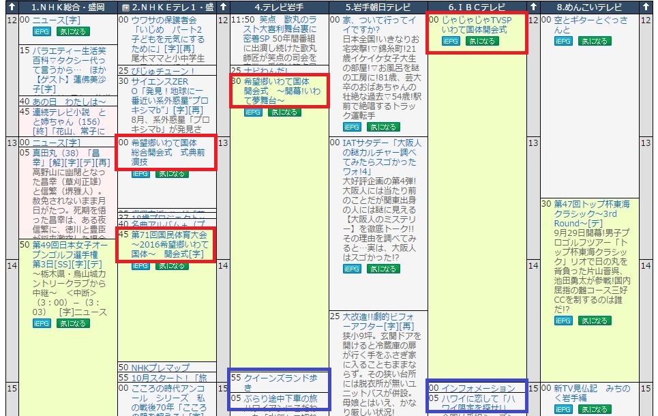Click iEPG under 第47回トップ杯東海クラシック

pos(563,321)
